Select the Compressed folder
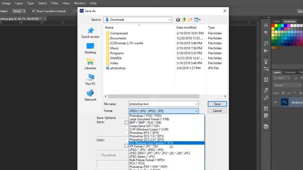This screenshot has width=303, height=170. coord(119,34)
